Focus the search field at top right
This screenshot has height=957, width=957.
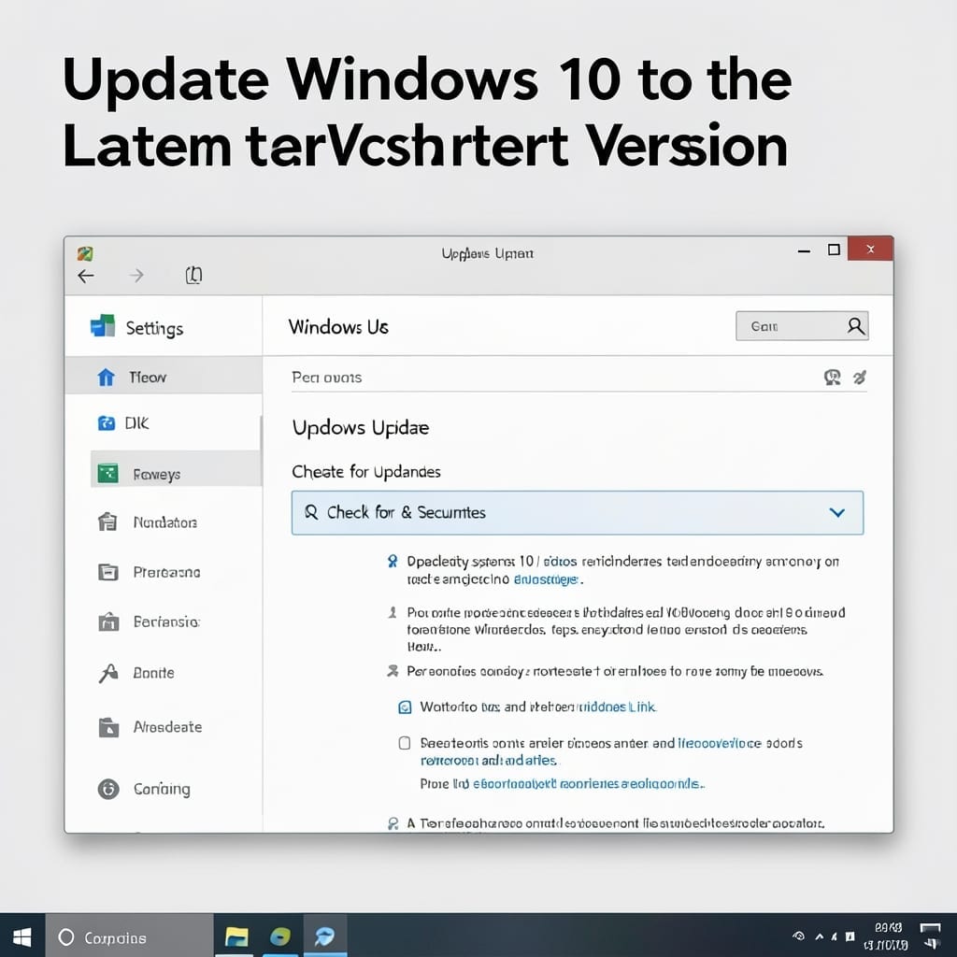click(x=801, y=326)
